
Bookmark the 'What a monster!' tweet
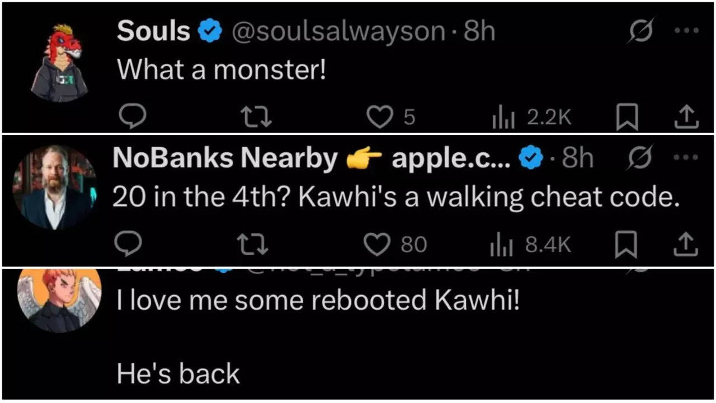coord(628,116)
